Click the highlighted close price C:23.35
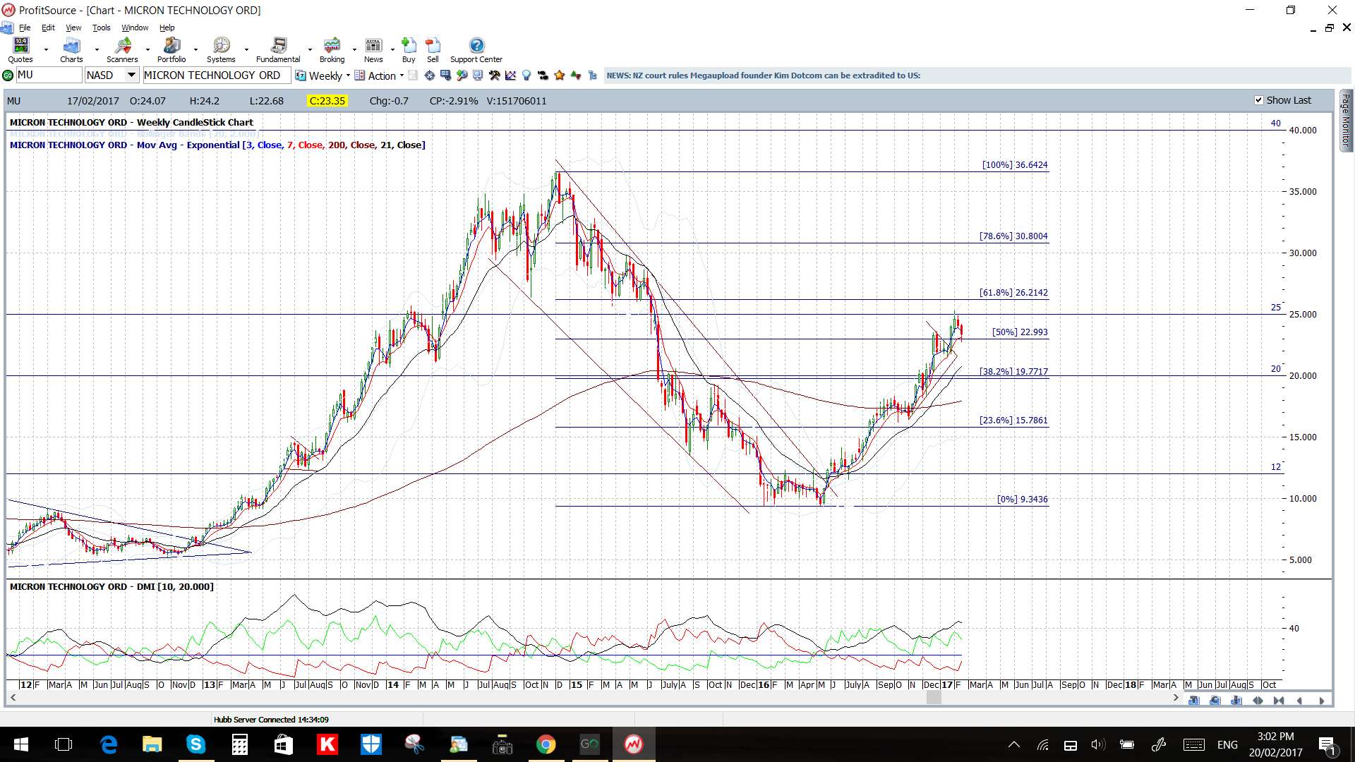 pos(327,101)
